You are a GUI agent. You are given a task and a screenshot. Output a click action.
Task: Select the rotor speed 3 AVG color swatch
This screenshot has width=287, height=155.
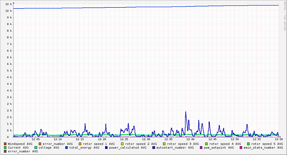pos(164,144)
